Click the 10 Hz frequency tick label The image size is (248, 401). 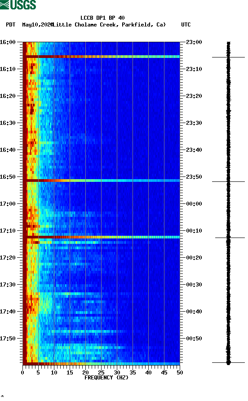[54, 373]
